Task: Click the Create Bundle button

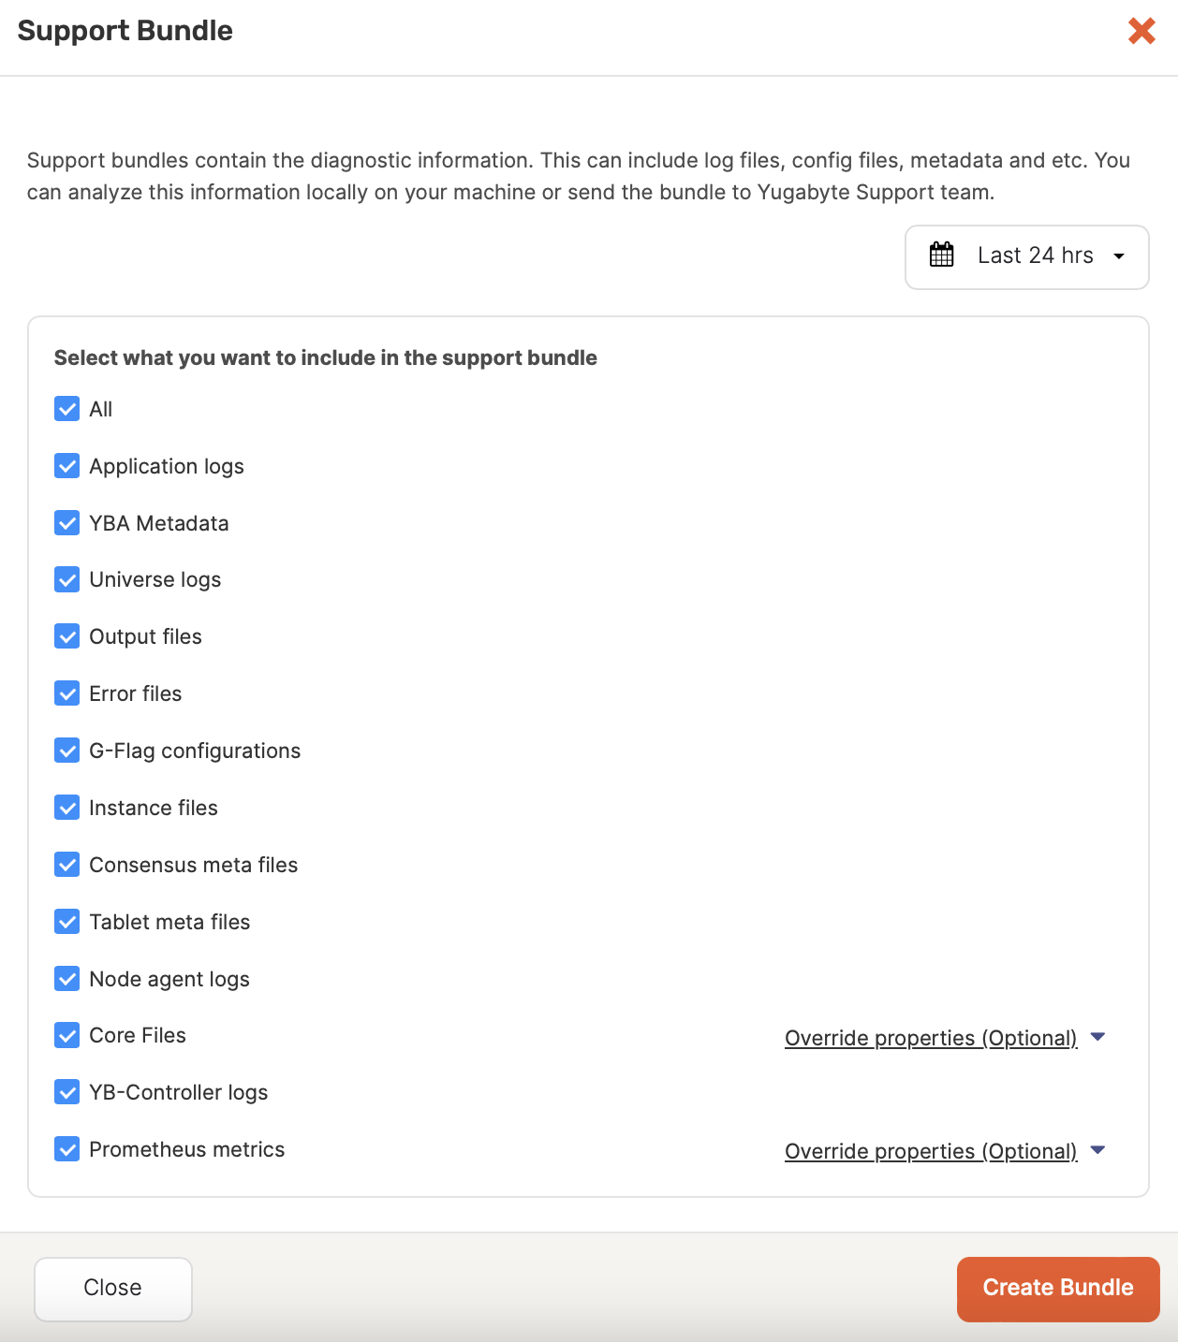Action: tap(1057, 1289)
